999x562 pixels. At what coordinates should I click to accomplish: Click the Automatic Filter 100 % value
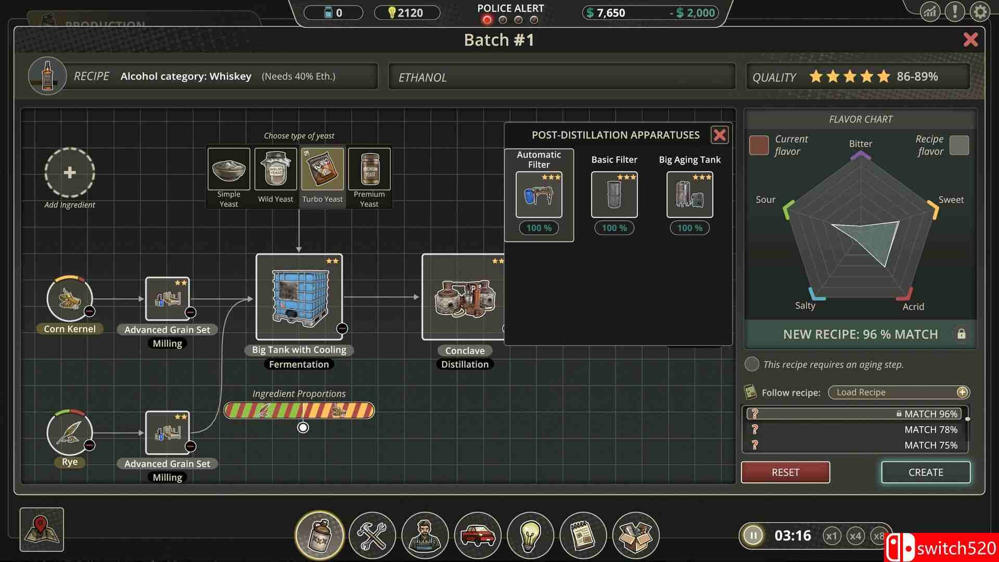[x=539, y=228]
